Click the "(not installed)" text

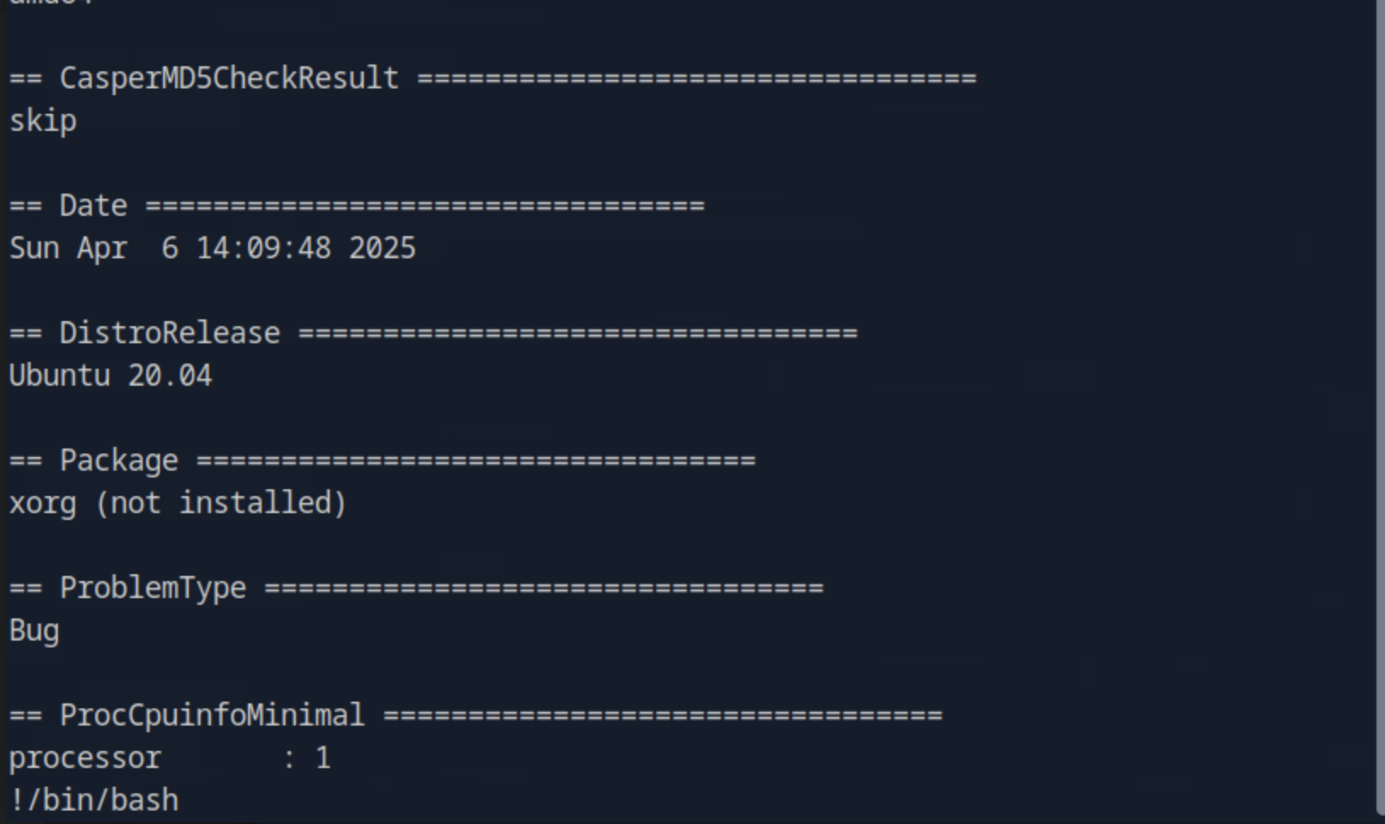pyautogui.click(x=221, y=503)
